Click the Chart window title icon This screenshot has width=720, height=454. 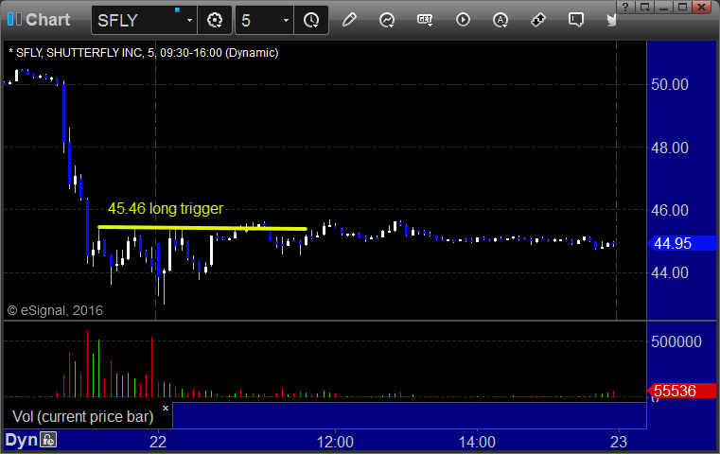point(14,19)
